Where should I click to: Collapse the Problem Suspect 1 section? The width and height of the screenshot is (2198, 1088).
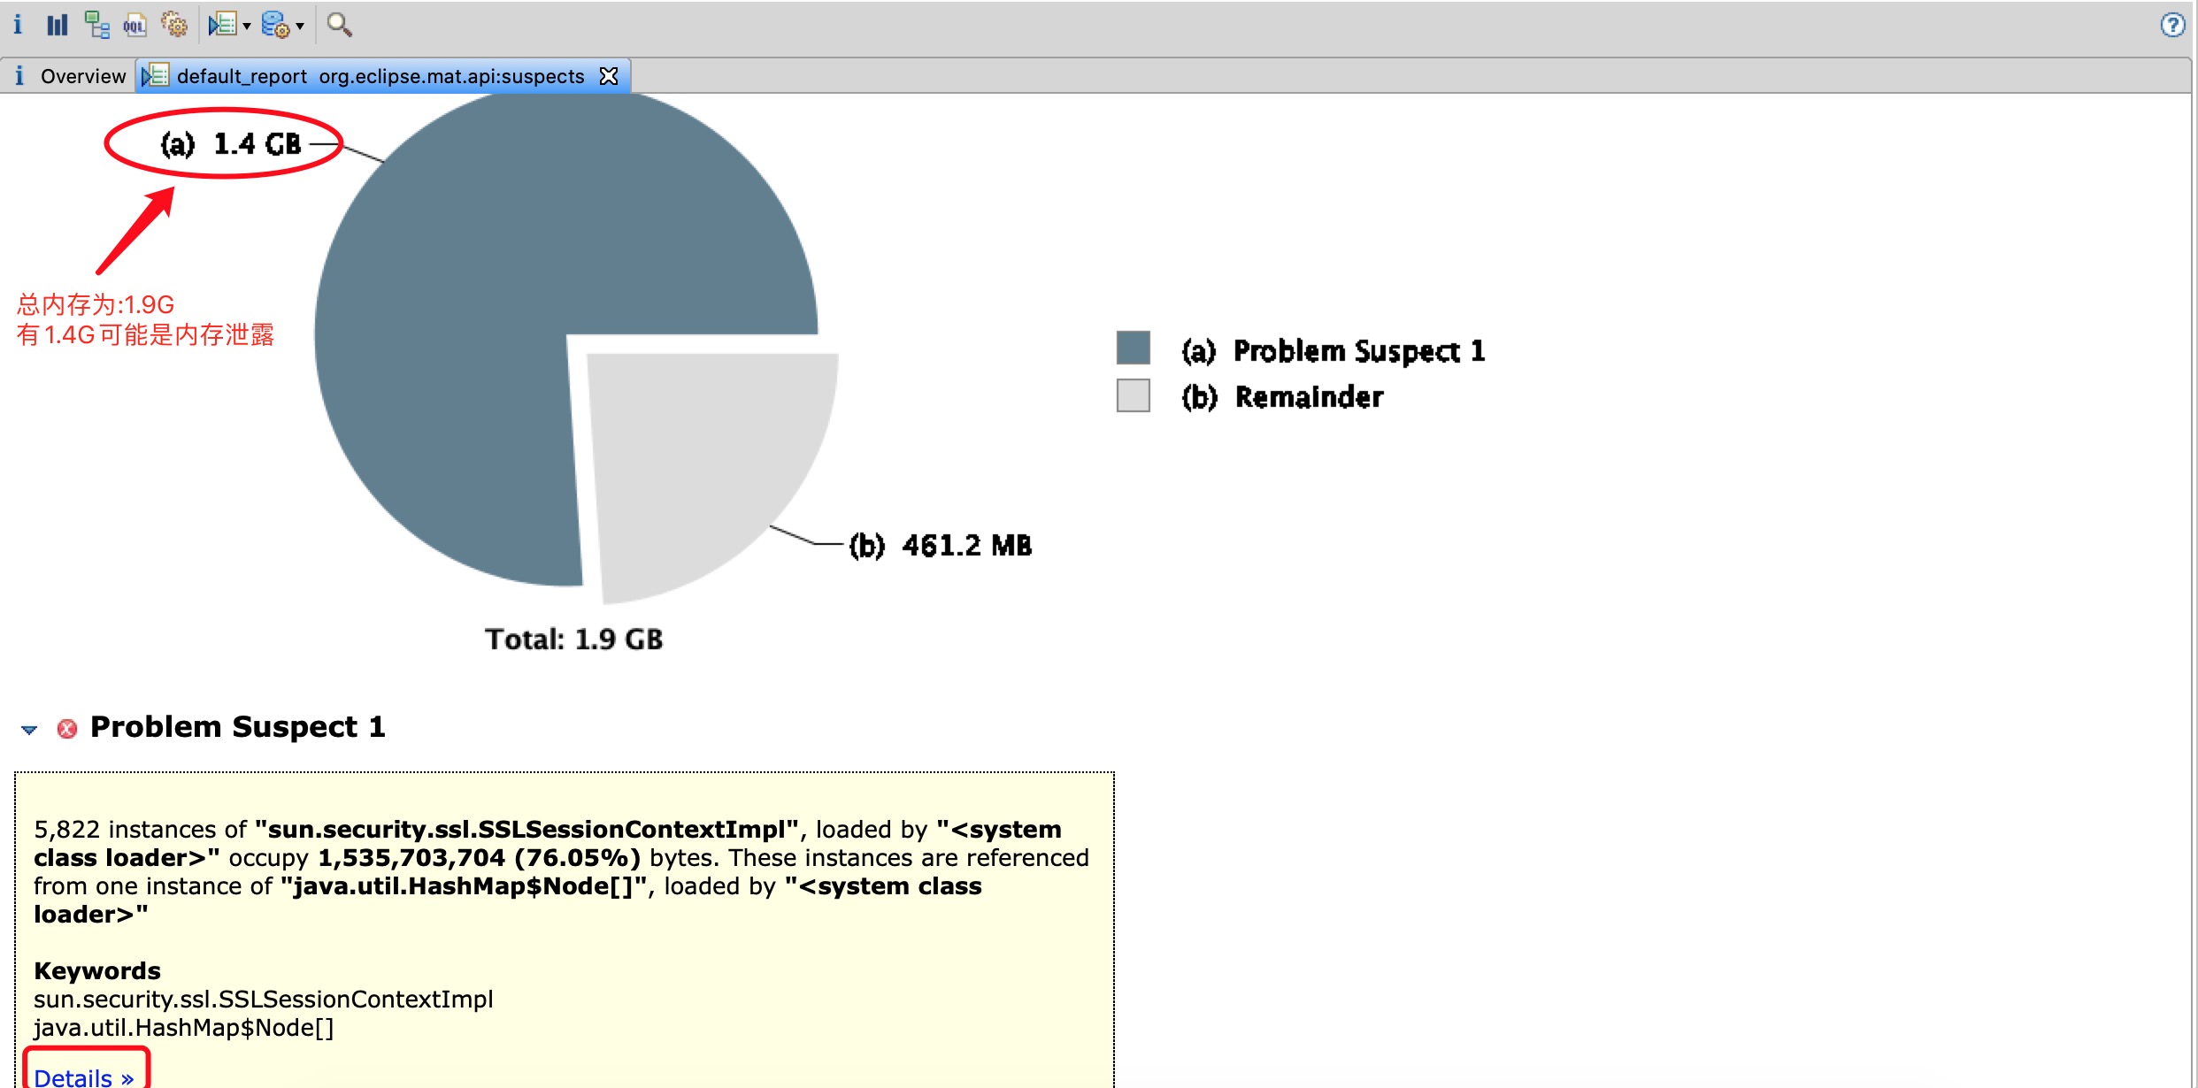(29, 730)
